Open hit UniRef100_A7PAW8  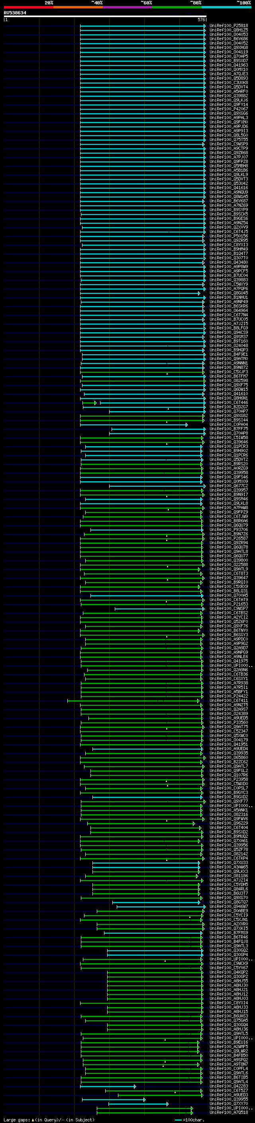(229, 508)
